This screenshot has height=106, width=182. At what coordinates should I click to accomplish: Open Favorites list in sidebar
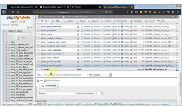[x=14, y=25]
